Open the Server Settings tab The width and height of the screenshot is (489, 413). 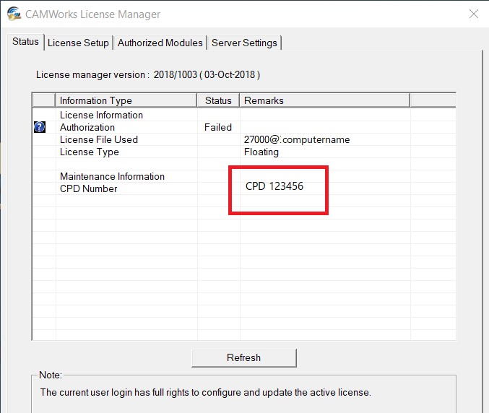click(244, 43)
